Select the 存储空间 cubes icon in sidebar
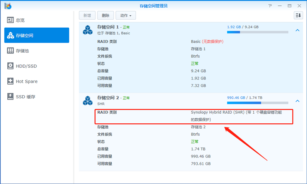 click(x=10, y=35)
